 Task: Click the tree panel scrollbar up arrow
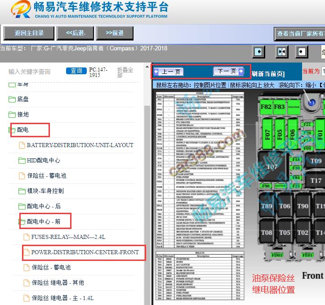click(x=147, y=67)
